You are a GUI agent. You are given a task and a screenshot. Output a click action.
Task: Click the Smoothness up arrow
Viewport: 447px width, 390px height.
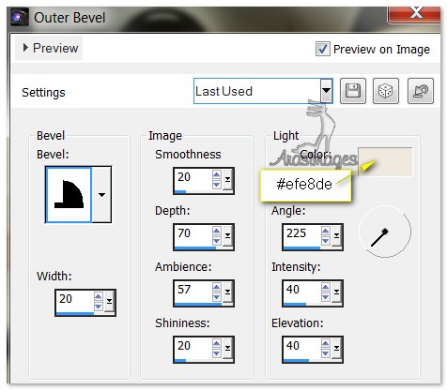click(x=217, y=174)
